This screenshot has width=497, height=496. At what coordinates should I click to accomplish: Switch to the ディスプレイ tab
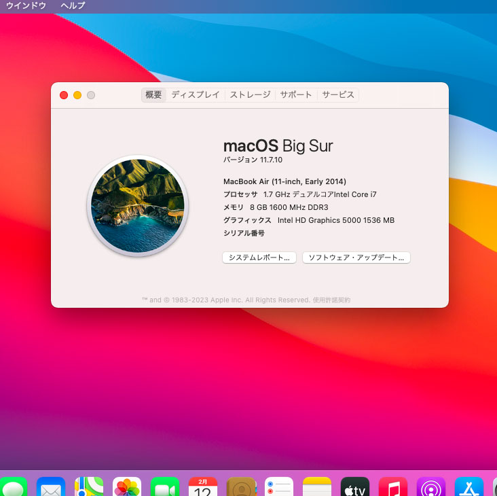point(196,95)
